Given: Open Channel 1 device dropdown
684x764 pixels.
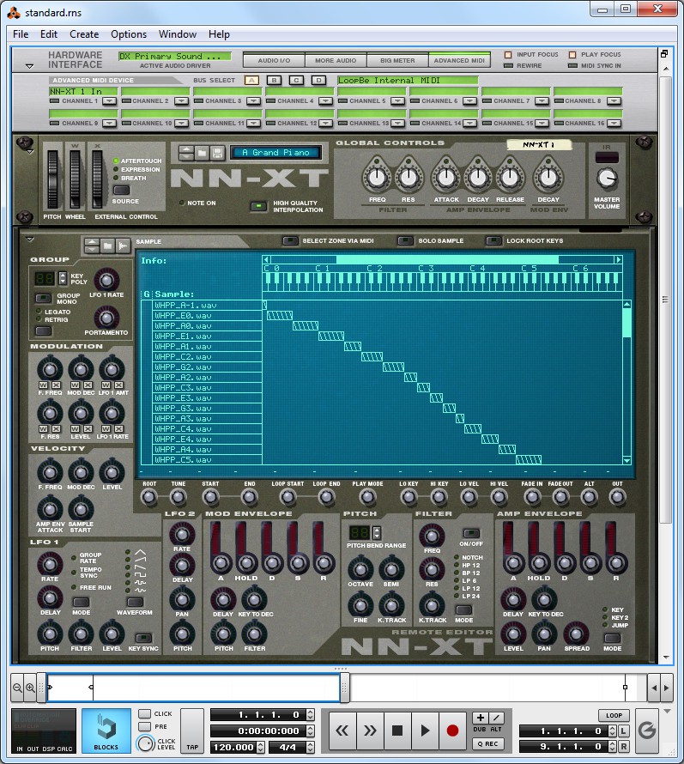Looking at the screenshot, I should [x=110, y=100].
